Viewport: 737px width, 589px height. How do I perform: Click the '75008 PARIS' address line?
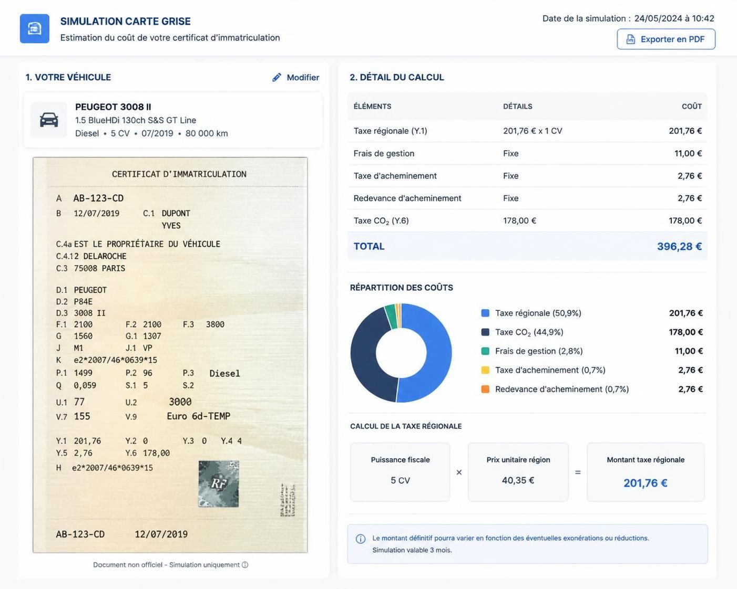coord(99,268)
